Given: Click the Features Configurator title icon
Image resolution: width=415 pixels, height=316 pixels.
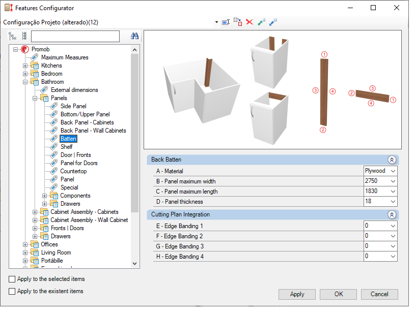Looking at the screenshot, I should (9, 8).
